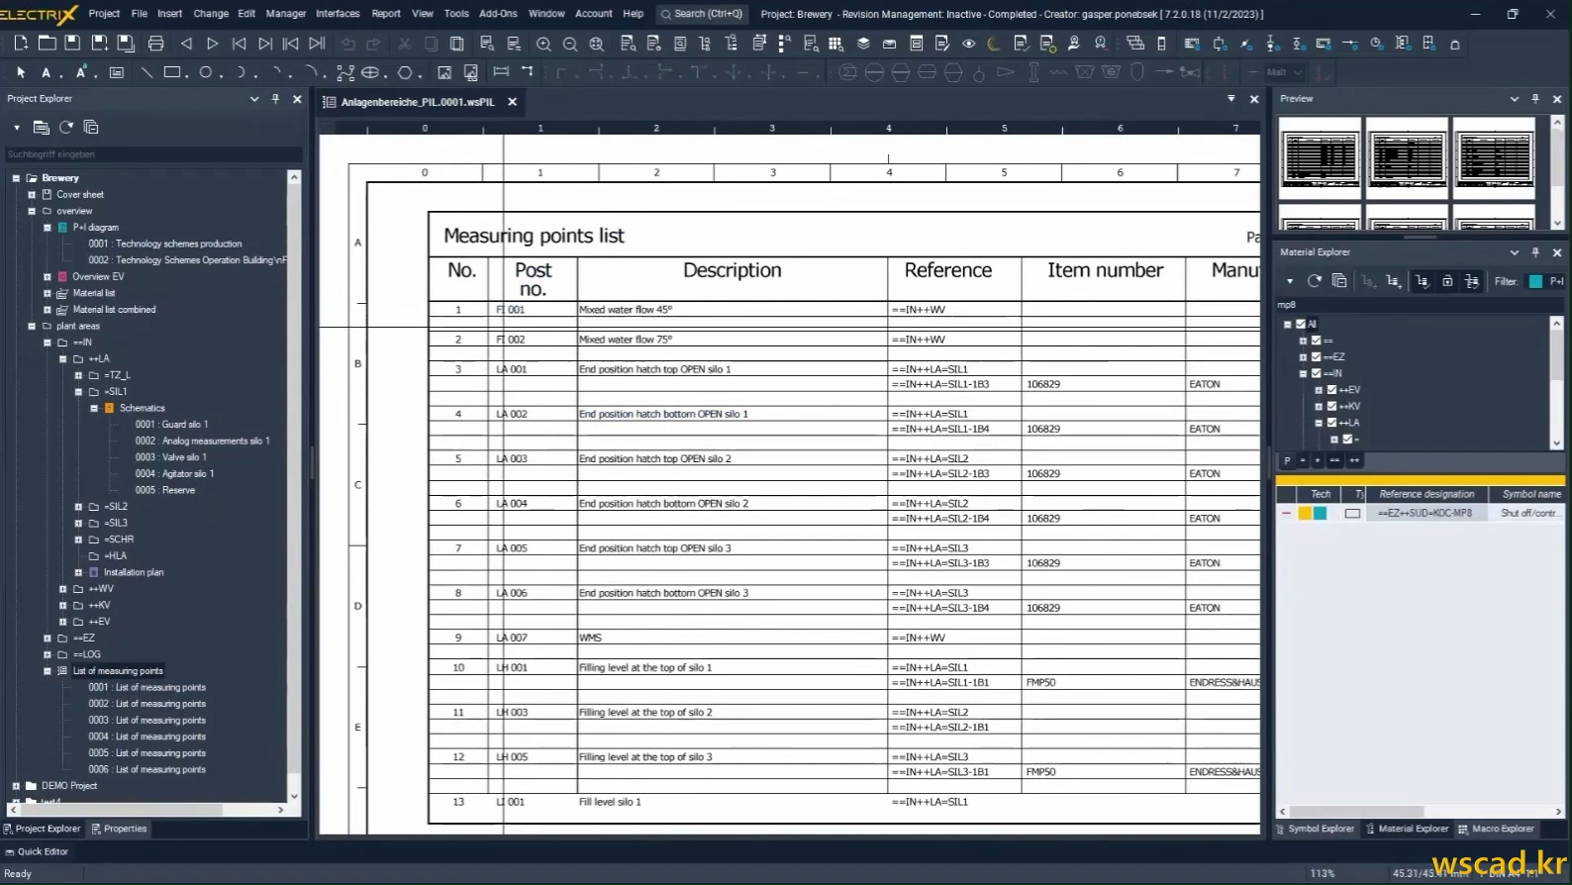Select the Rectangle drawing tool
This screenshot has width=1572, height=885.
172,72
